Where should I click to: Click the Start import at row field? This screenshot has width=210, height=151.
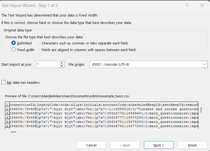click(47, 64)
